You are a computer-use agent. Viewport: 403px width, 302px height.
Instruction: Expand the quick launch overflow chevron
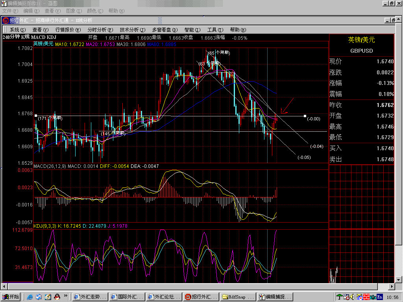click(65, 296)
